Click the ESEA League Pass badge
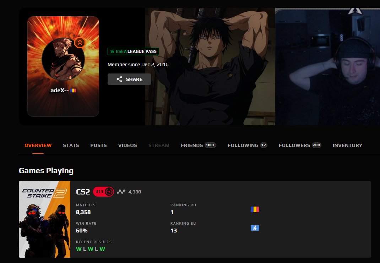Image resolution: width=380 pixels, height=263 pixels. [133, 51]
